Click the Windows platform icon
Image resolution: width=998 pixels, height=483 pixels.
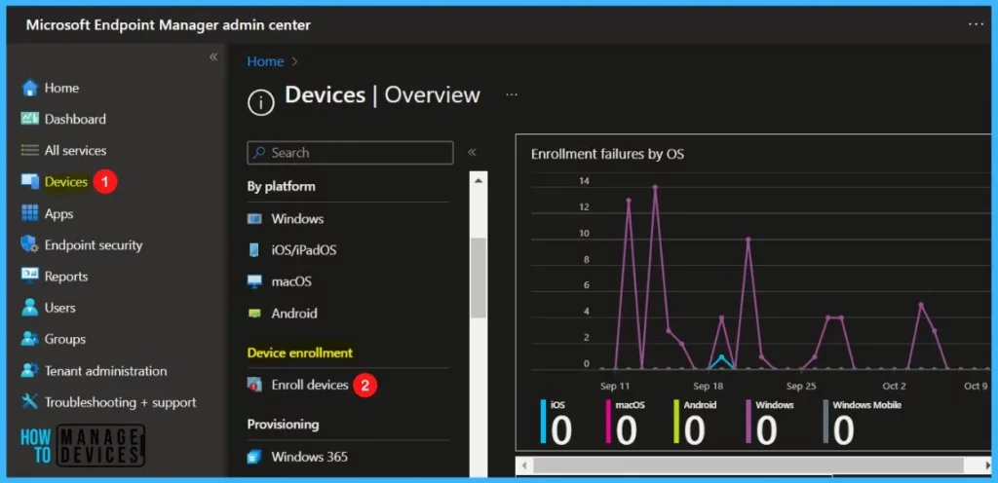point(254,219)
